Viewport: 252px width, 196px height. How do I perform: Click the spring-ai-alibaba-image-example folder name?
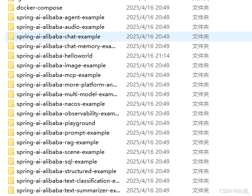(61, 65)
